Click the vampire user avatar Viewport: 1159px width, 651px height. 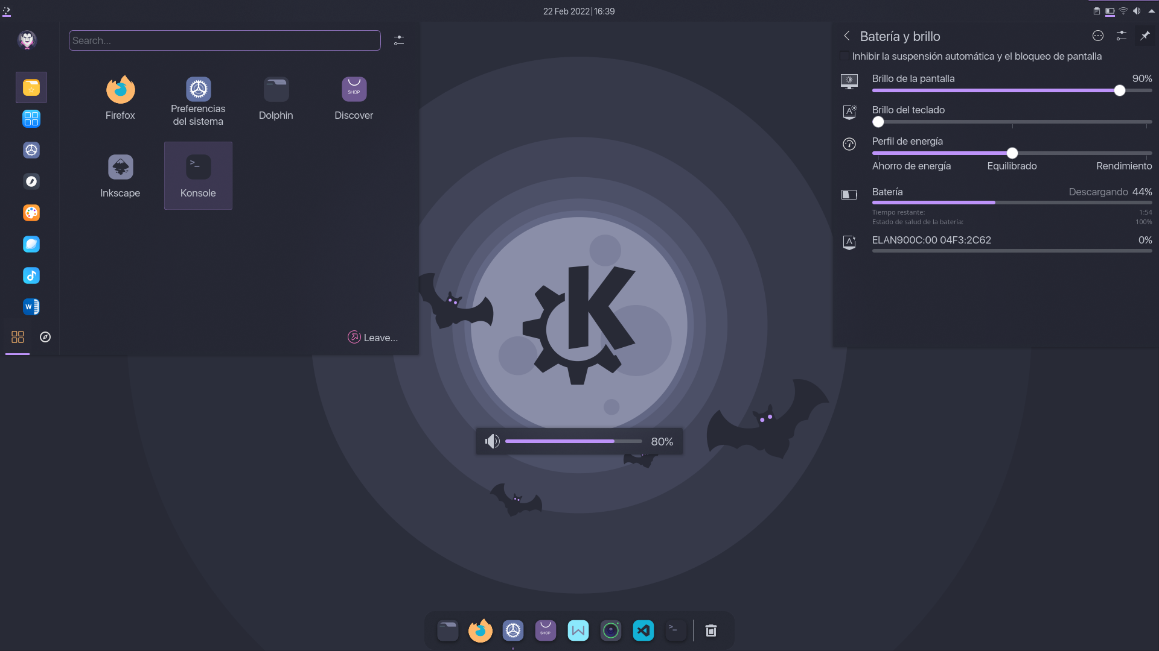(27, 40)
